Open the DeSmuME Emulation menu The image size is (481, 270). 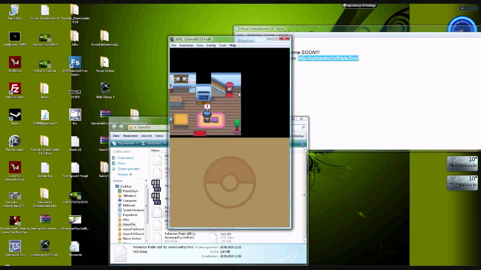tap(186, 45)
